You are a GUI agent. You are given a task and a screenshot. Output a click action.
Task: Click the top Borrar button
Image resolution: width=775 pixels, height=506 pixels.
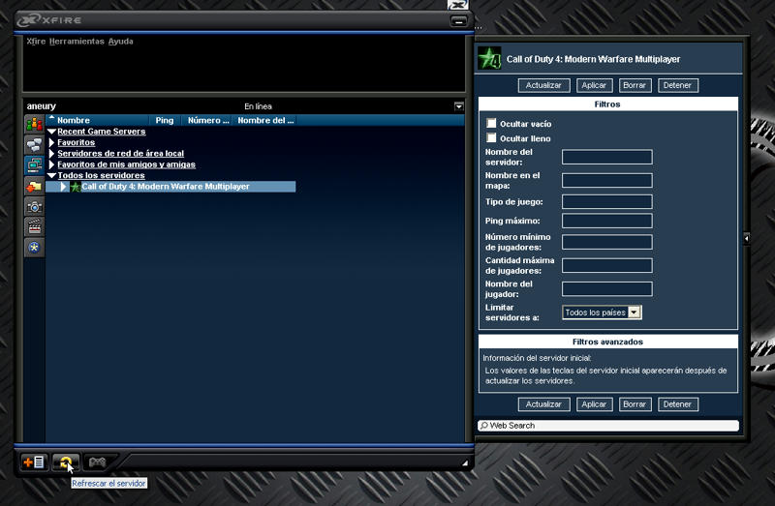coord(635,85)
